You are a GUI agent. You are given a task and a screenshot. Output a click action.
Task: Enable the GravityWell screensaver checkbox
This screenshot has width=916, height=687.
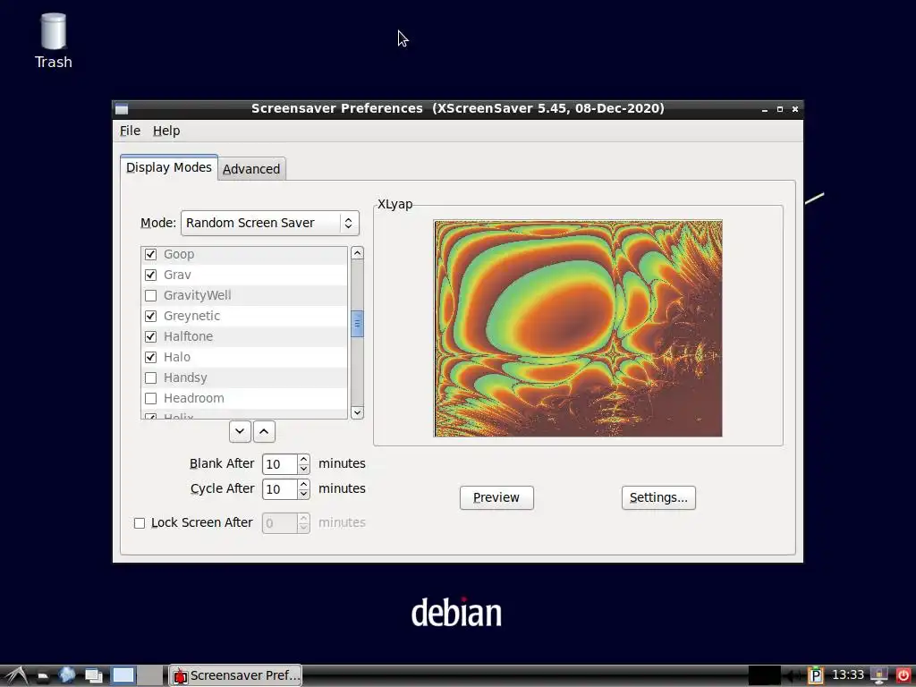[x=150, y=295]
